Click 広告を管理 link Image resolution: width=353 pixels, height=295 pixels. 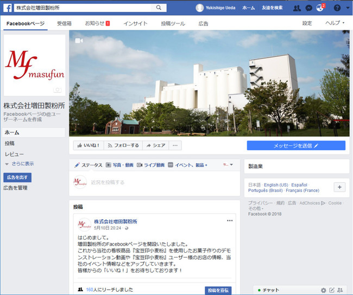(15, 188)
